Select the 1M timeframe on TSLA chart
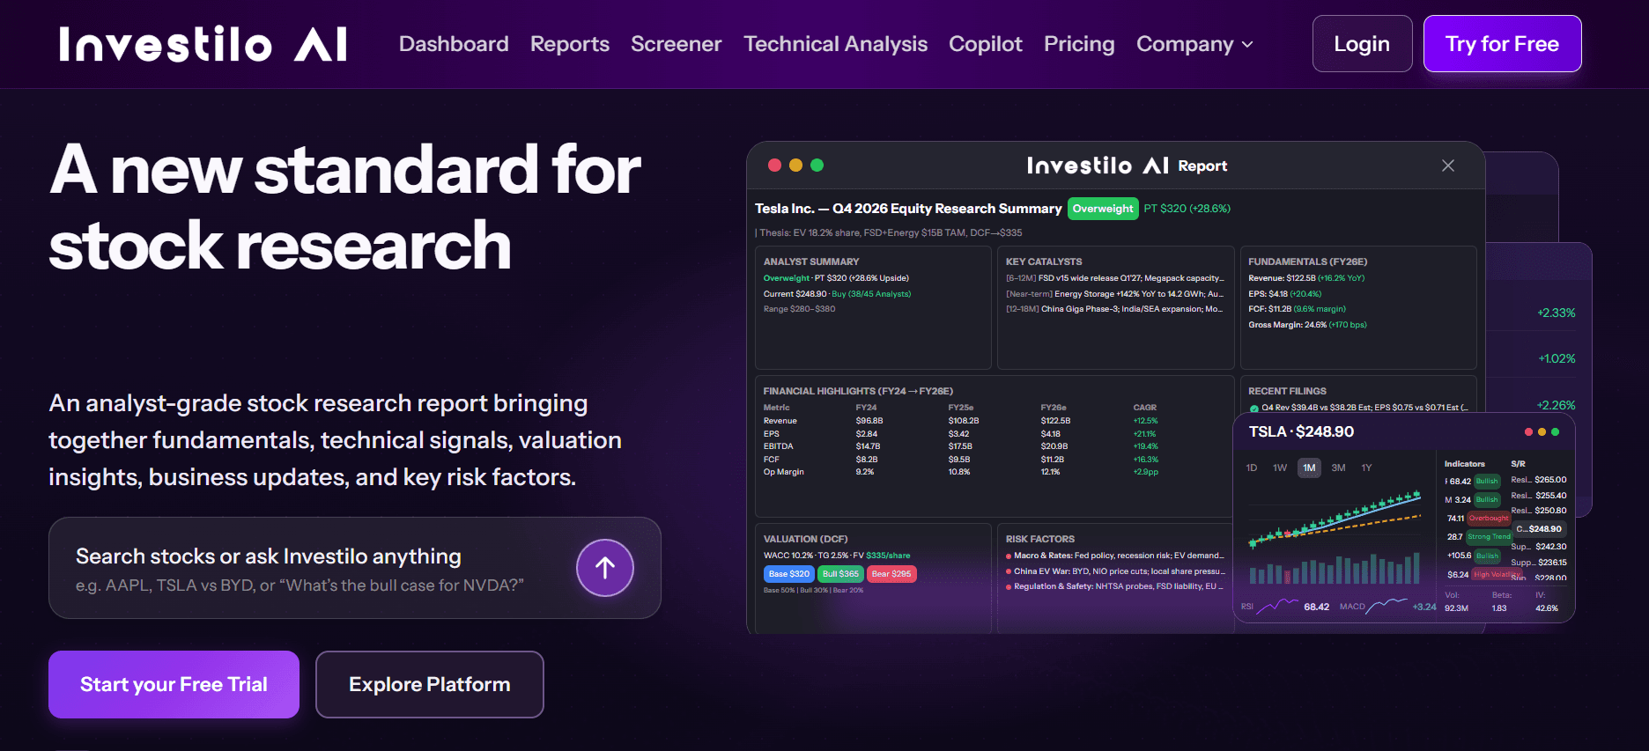The image size is (1649, 751). point(1309,468)
